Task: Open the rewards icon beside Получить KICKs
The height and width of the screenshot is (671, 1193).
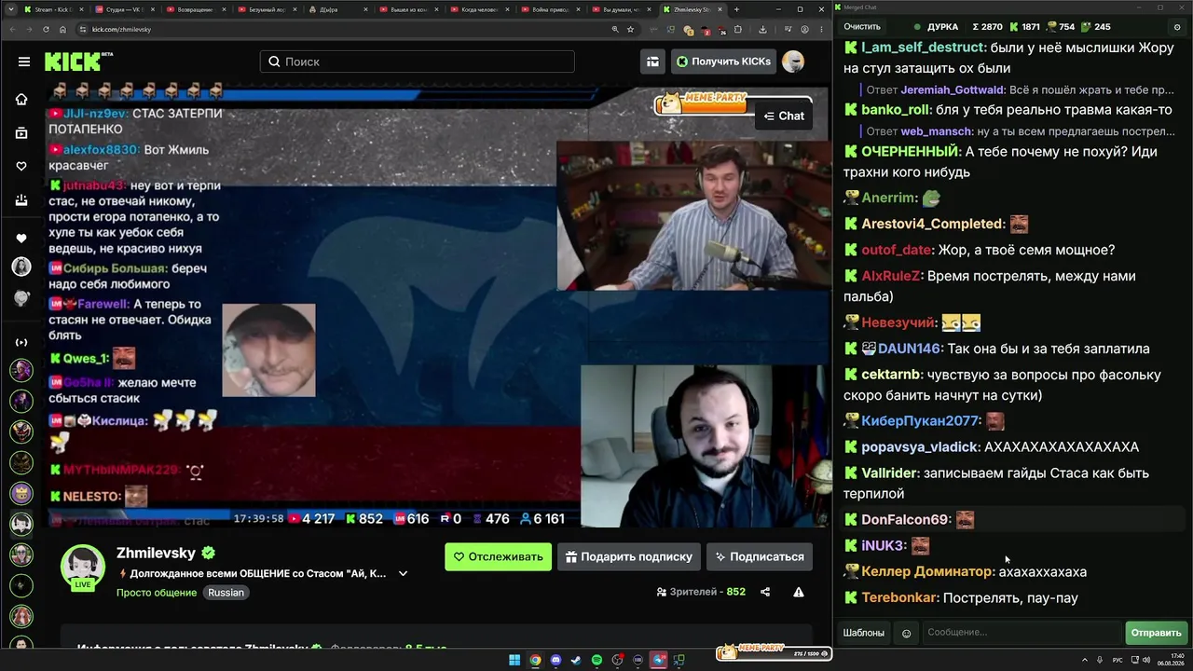Action: (652, 62)
